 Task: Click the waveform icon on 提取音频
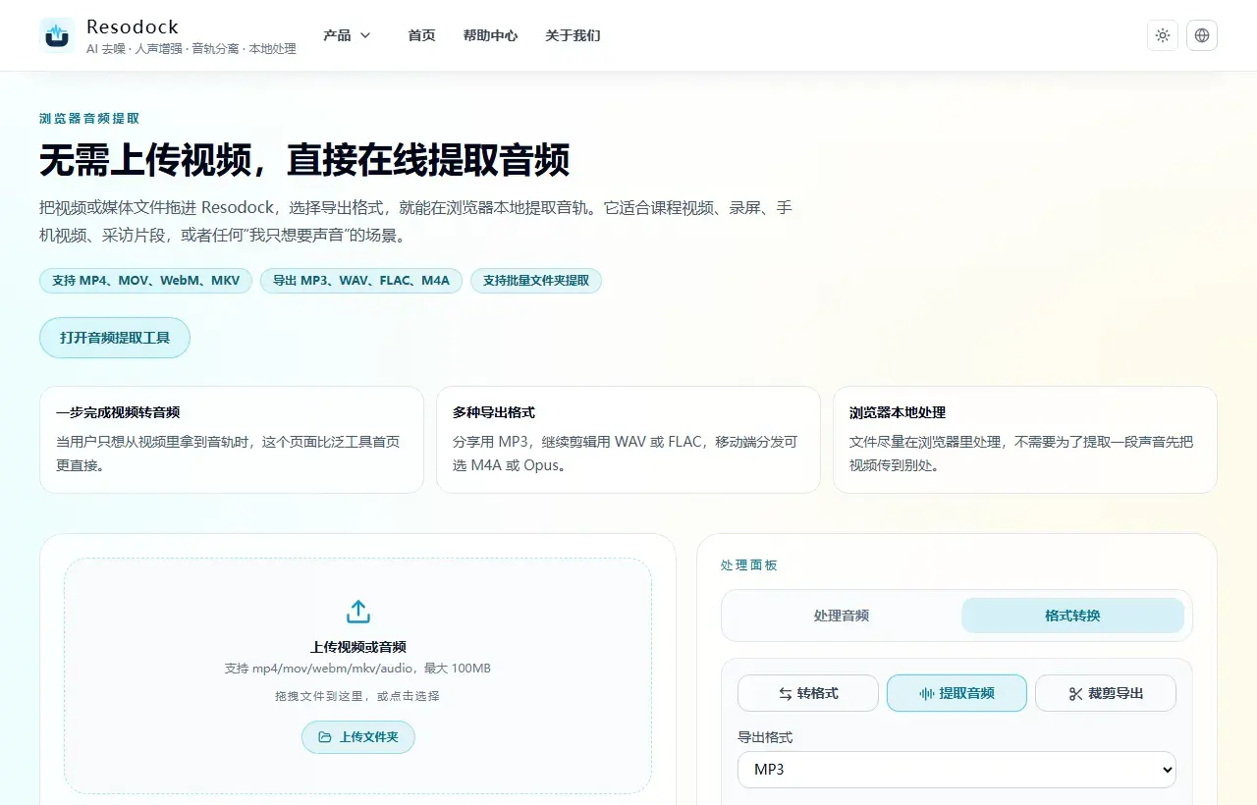tap(926, 693)
